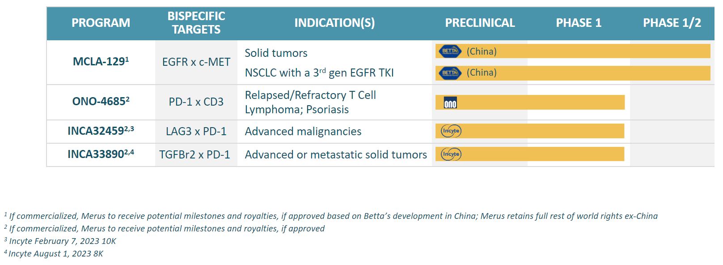Click the Incyte logo for INCA33890

point(451,154)
